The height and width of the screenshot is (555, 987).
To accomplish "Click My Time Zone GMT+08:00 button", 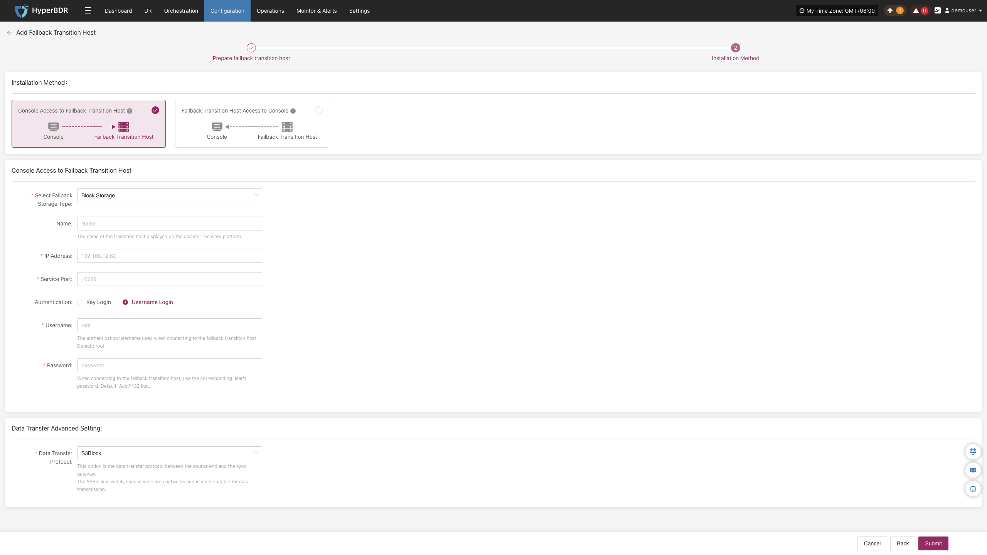I will [837, 11].
